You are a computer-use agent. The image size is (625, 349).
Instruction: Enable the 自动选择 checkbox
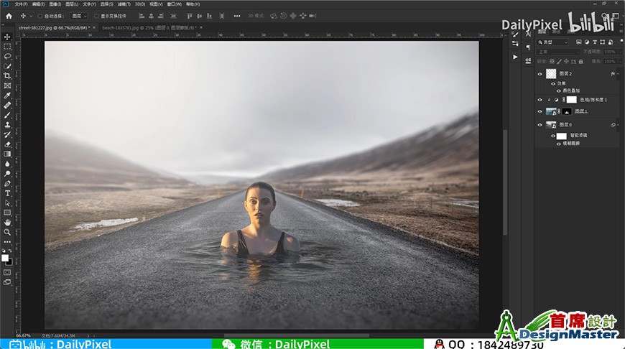pyautogui.click(x=40, y=16)
